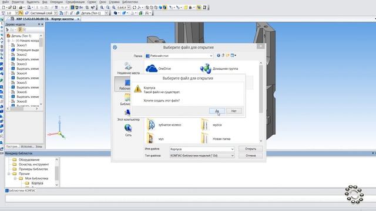
Task: Open the 'Деталь (Тел-1)' dropdown in toolbar
Action: click(x=106, y=13)
